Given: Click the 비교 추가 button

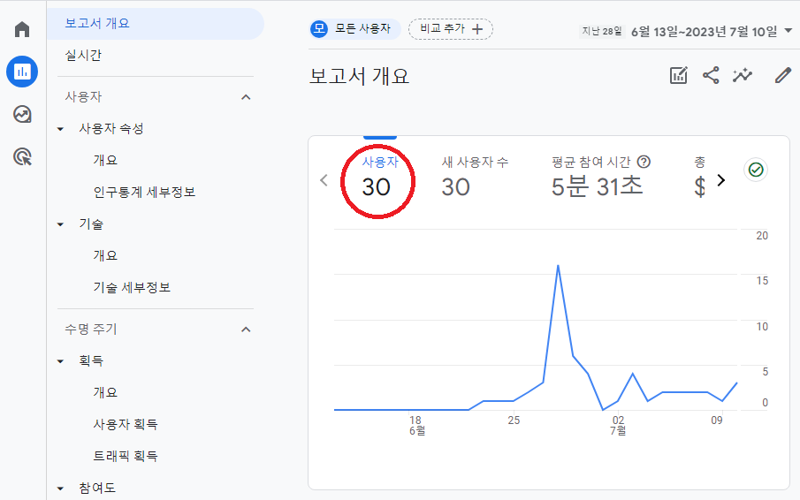Looking at the screenshot, I should pos(451,29).
